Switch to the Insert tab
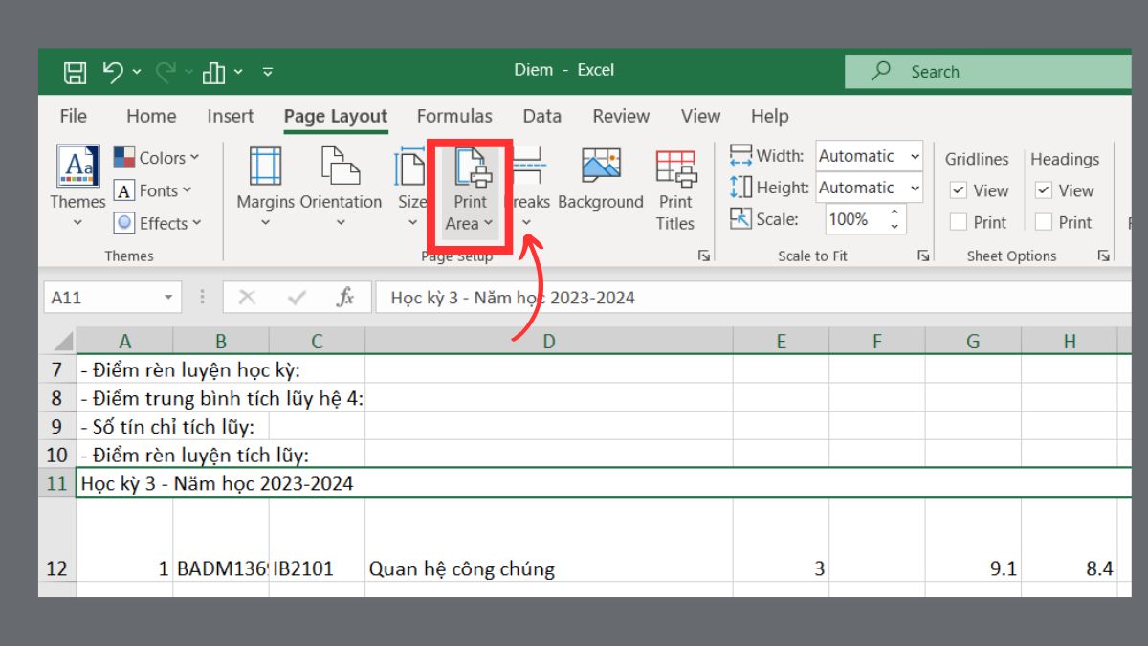The image size is (1148, 646). tap(231, 116)
